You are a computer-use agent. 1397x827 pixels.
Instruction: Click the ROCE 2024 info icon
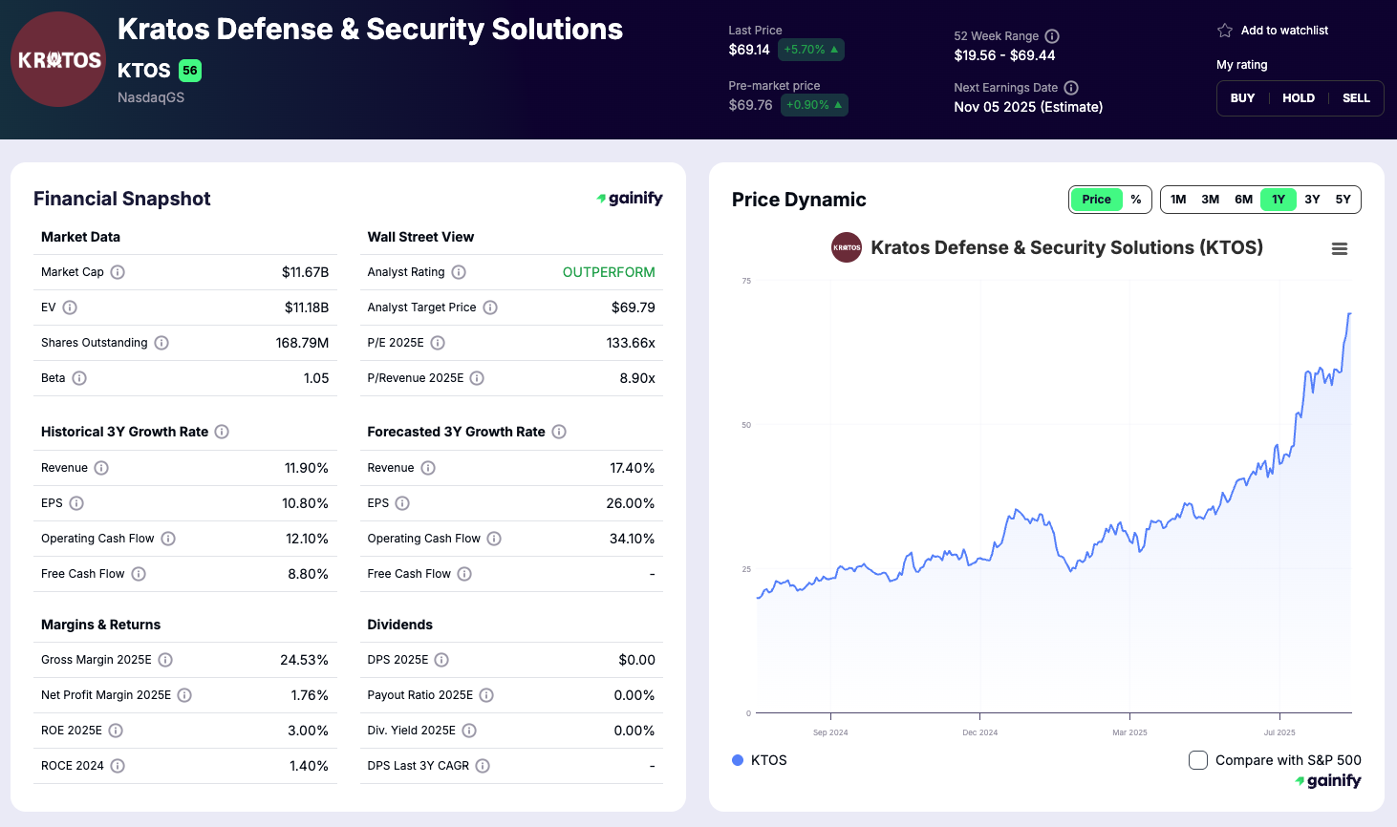[118, 766]
